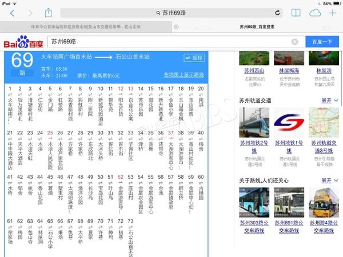343x257 pixels.
Task: Click the Safari address bar
Action: (171, 13)
